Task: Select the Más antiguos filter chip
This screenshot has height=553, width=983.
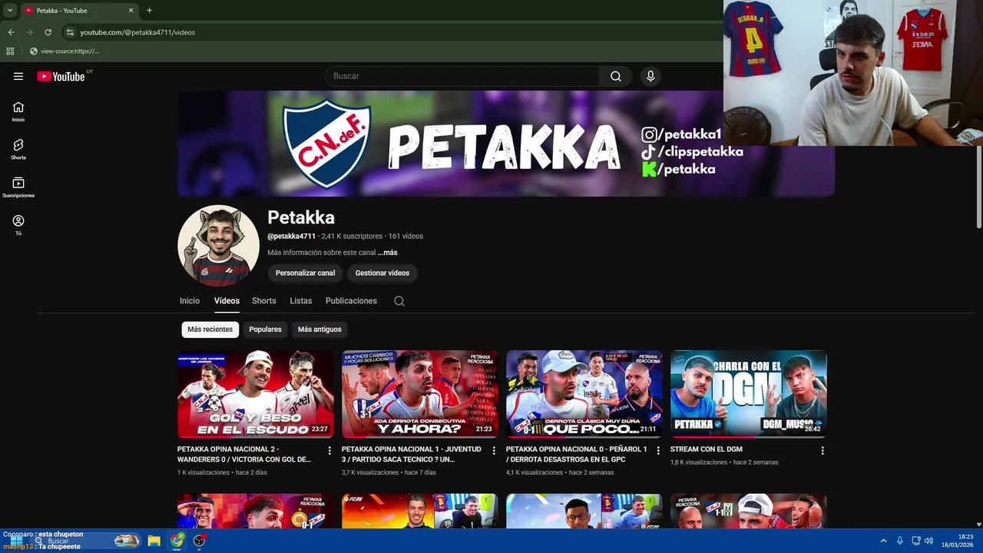Action: point(319,329)
